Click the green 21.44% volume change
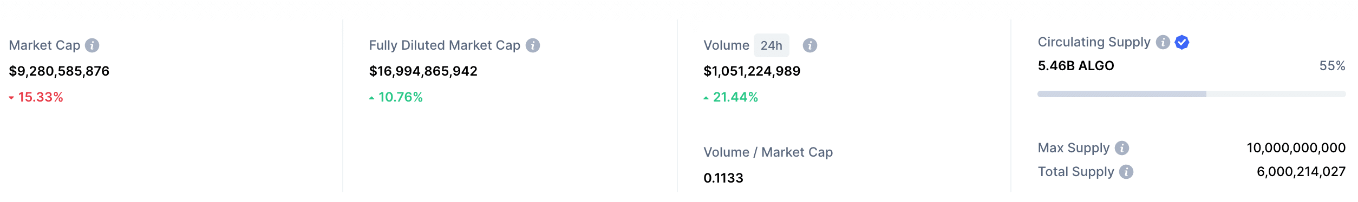The height and width of the screenshot is (202, 1358). point(731,97)
